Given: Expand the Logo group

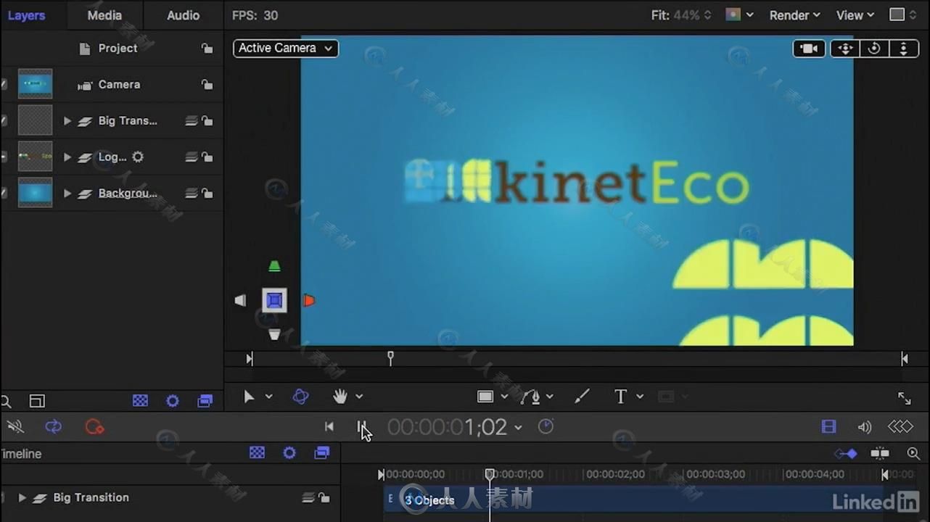Looking at the screenshot, I should click(67, 157).
